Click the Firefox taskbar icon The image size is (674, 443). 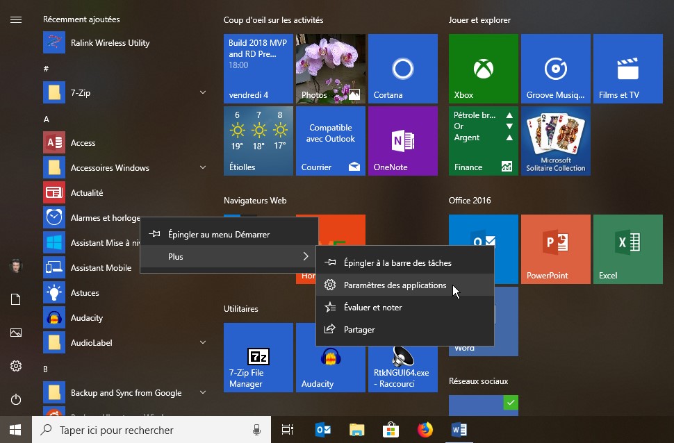pyautogui.click(x=424, y=431)
